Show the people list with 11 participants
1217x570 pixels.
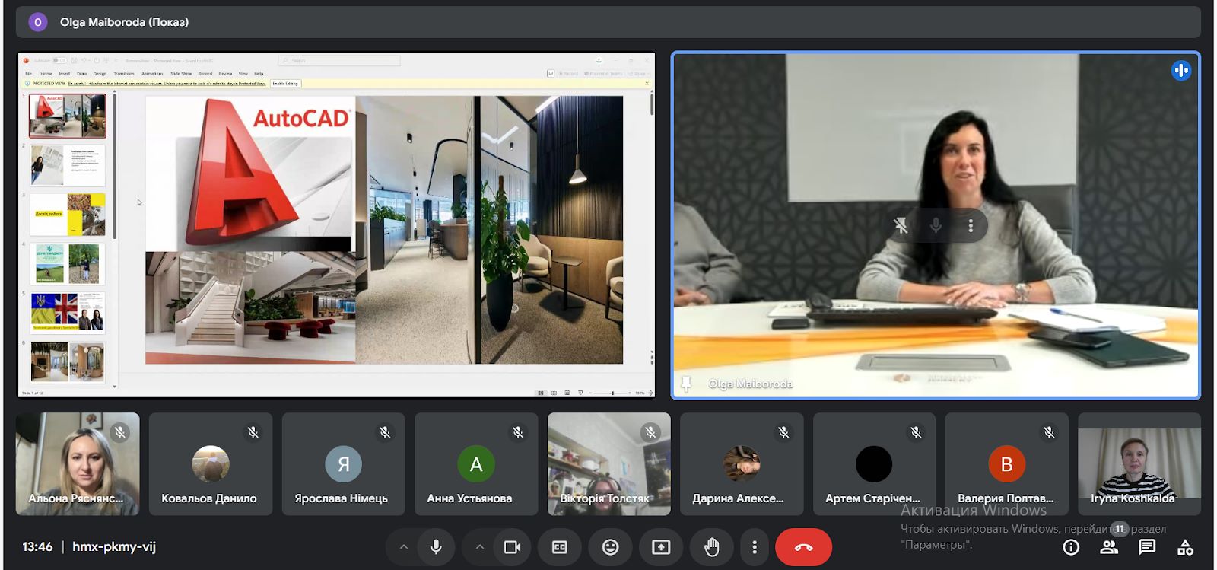(1109, 547)
